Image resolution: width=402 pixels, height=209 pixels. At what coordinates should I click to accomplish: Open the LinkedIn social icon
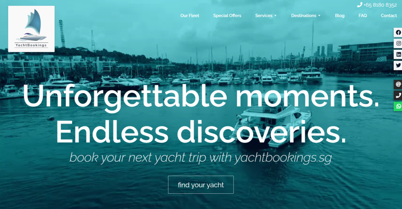[398, 54]
